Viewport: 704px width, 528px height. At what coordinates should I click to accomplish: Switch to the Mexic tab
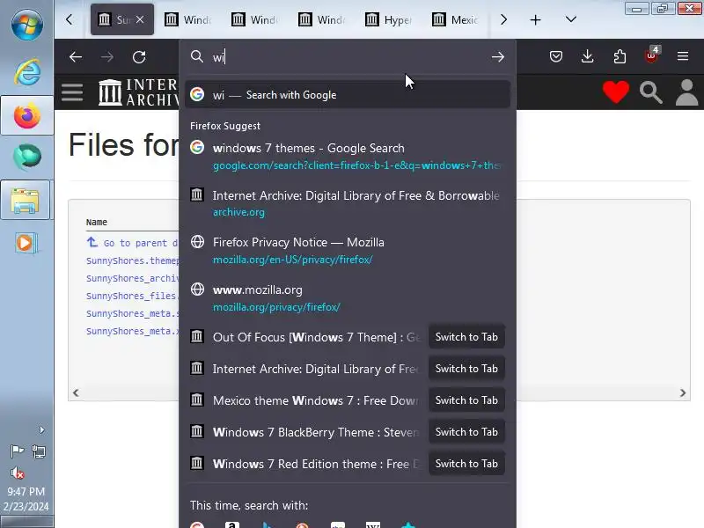click(x=455, y=19)
